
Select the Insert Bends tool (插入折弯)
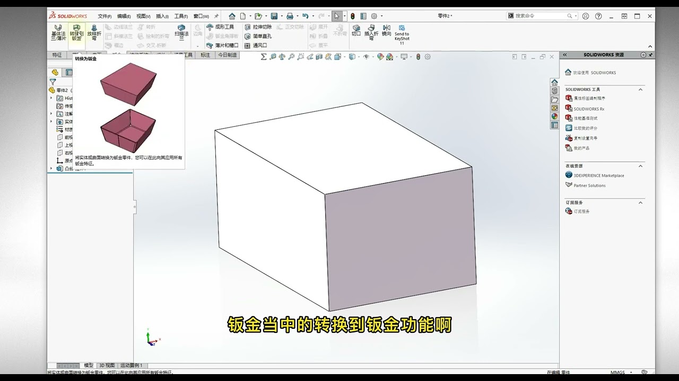point(371,32)
